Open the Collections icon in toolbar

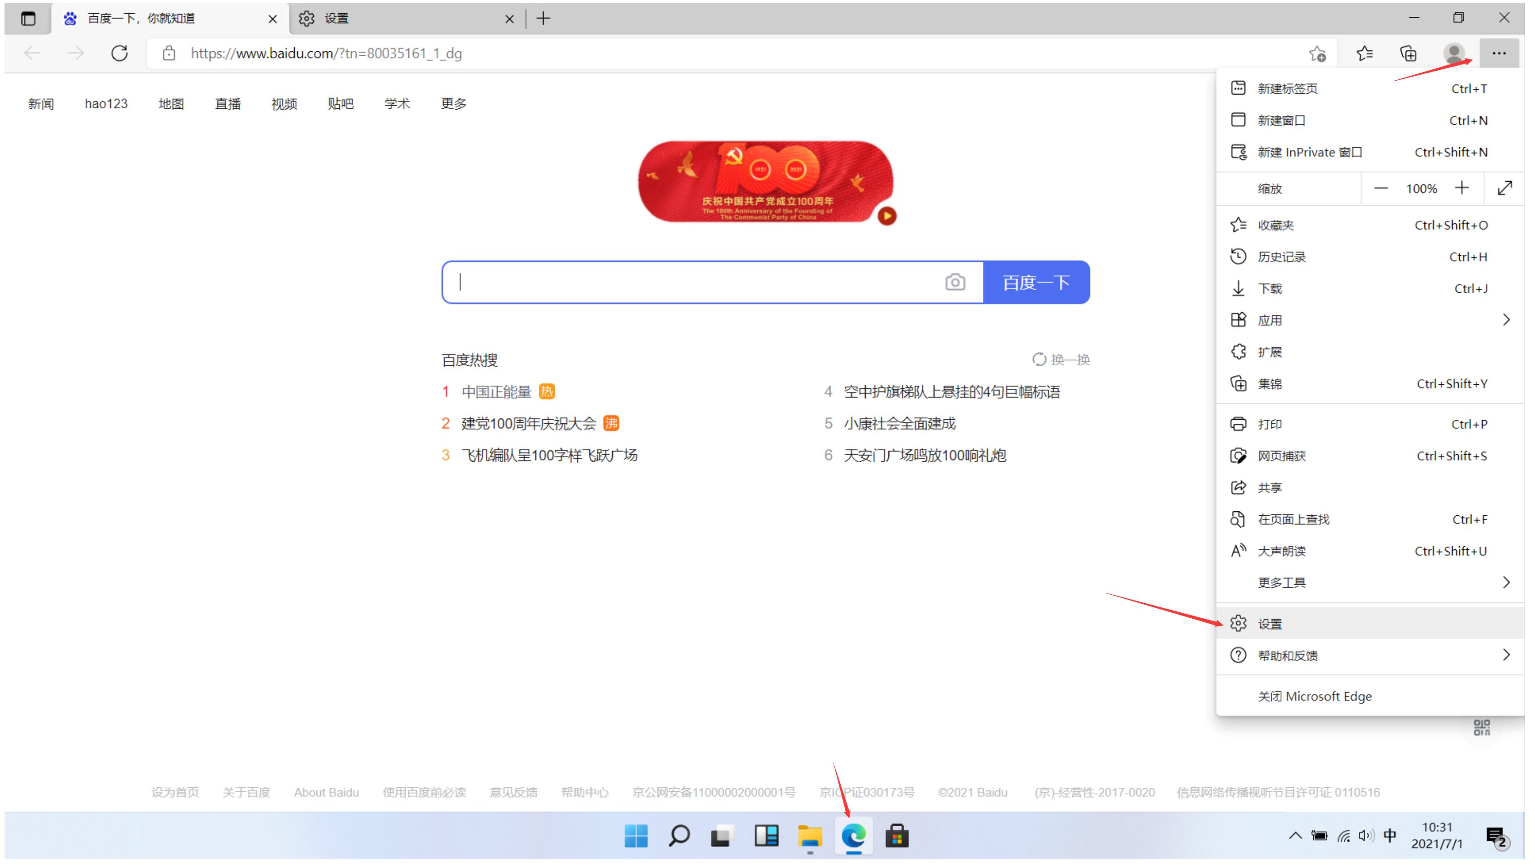[1408, 53]
